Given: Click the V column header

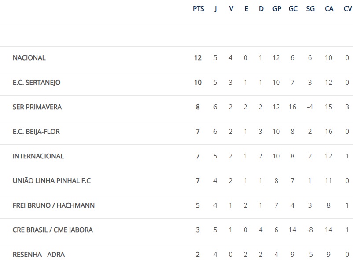Looking at the screenshot, I should pos(231,9).
